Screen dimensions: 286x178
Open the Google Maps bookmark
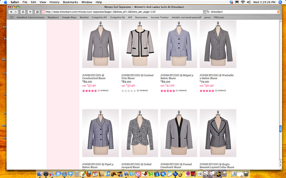pos(69,17)
